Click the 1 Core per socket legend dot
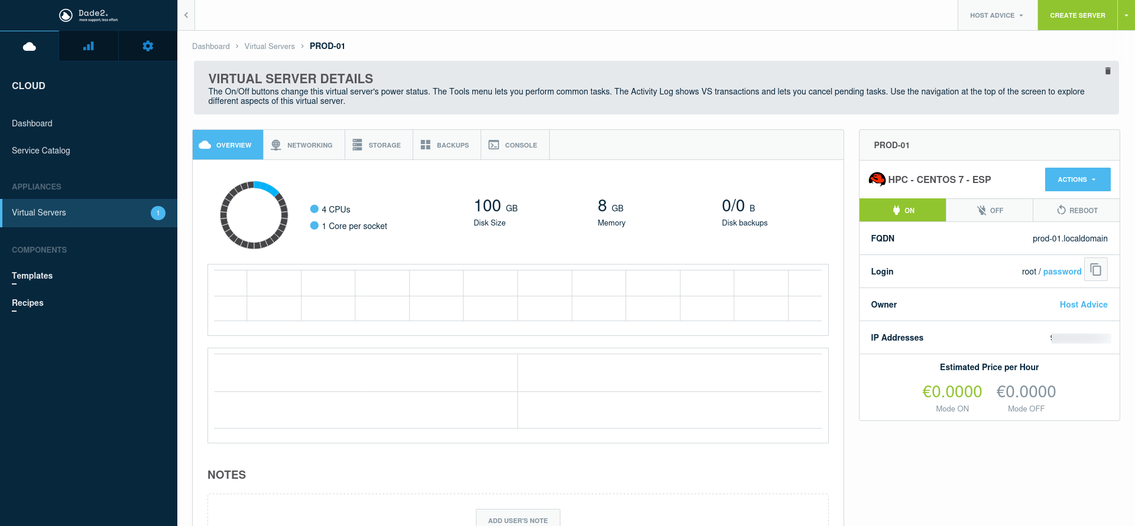Viewport: 1135px width, 526px height. tap(314, 226)
